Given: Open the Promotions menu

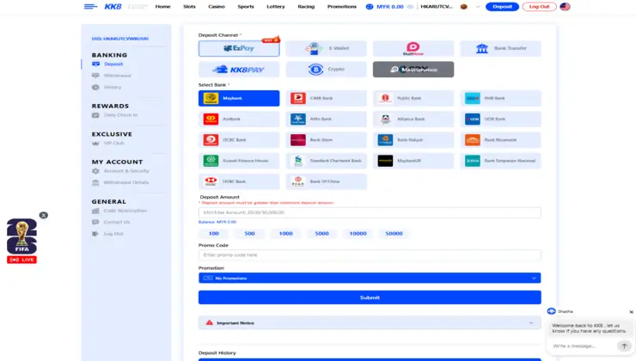Looking at the screenshot, I should (342, 7).
